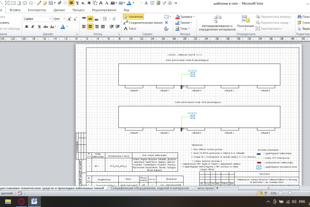Select the Указатель pointer tool
Image resolution: width=310 pixels, height=207 pixels.
133,17
